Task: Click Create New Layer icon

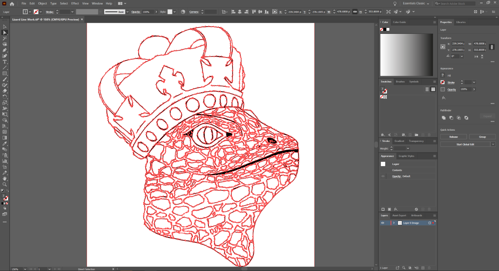Action: click(423, 268)
